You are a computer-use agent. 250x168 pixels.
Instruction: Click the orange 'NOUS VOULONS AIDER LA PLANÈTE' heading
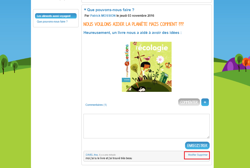(134, 24)
